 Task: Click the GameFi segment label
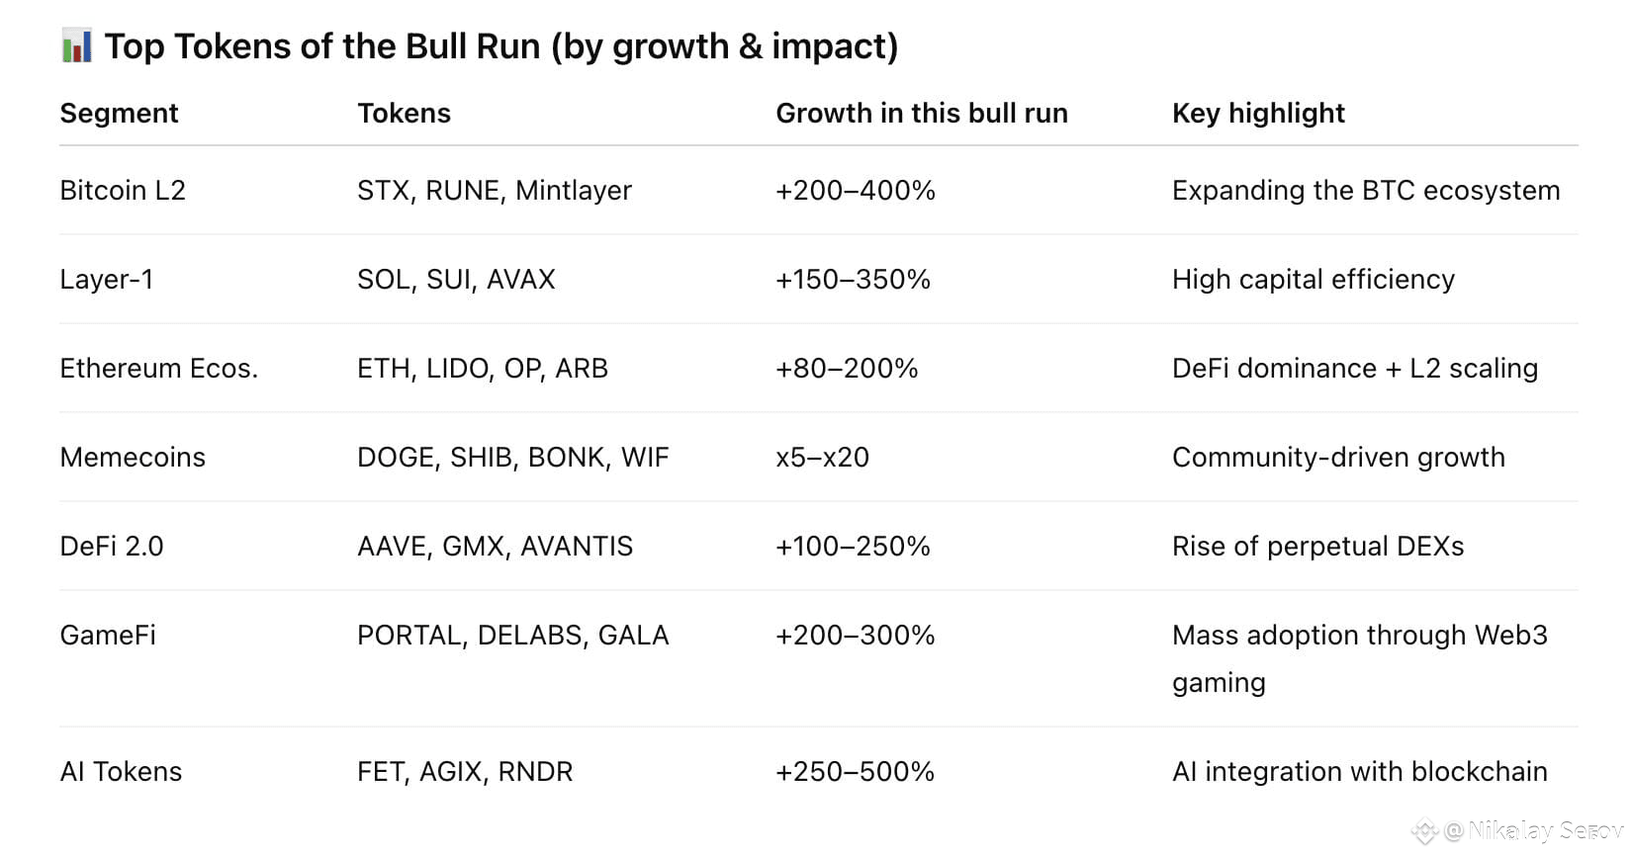point(108,635)
